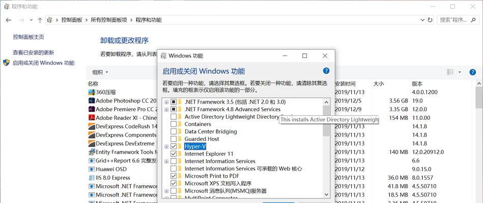Toggle .NET Framework 3.5 checkbox
483x203 pixels.
(174, 102)
